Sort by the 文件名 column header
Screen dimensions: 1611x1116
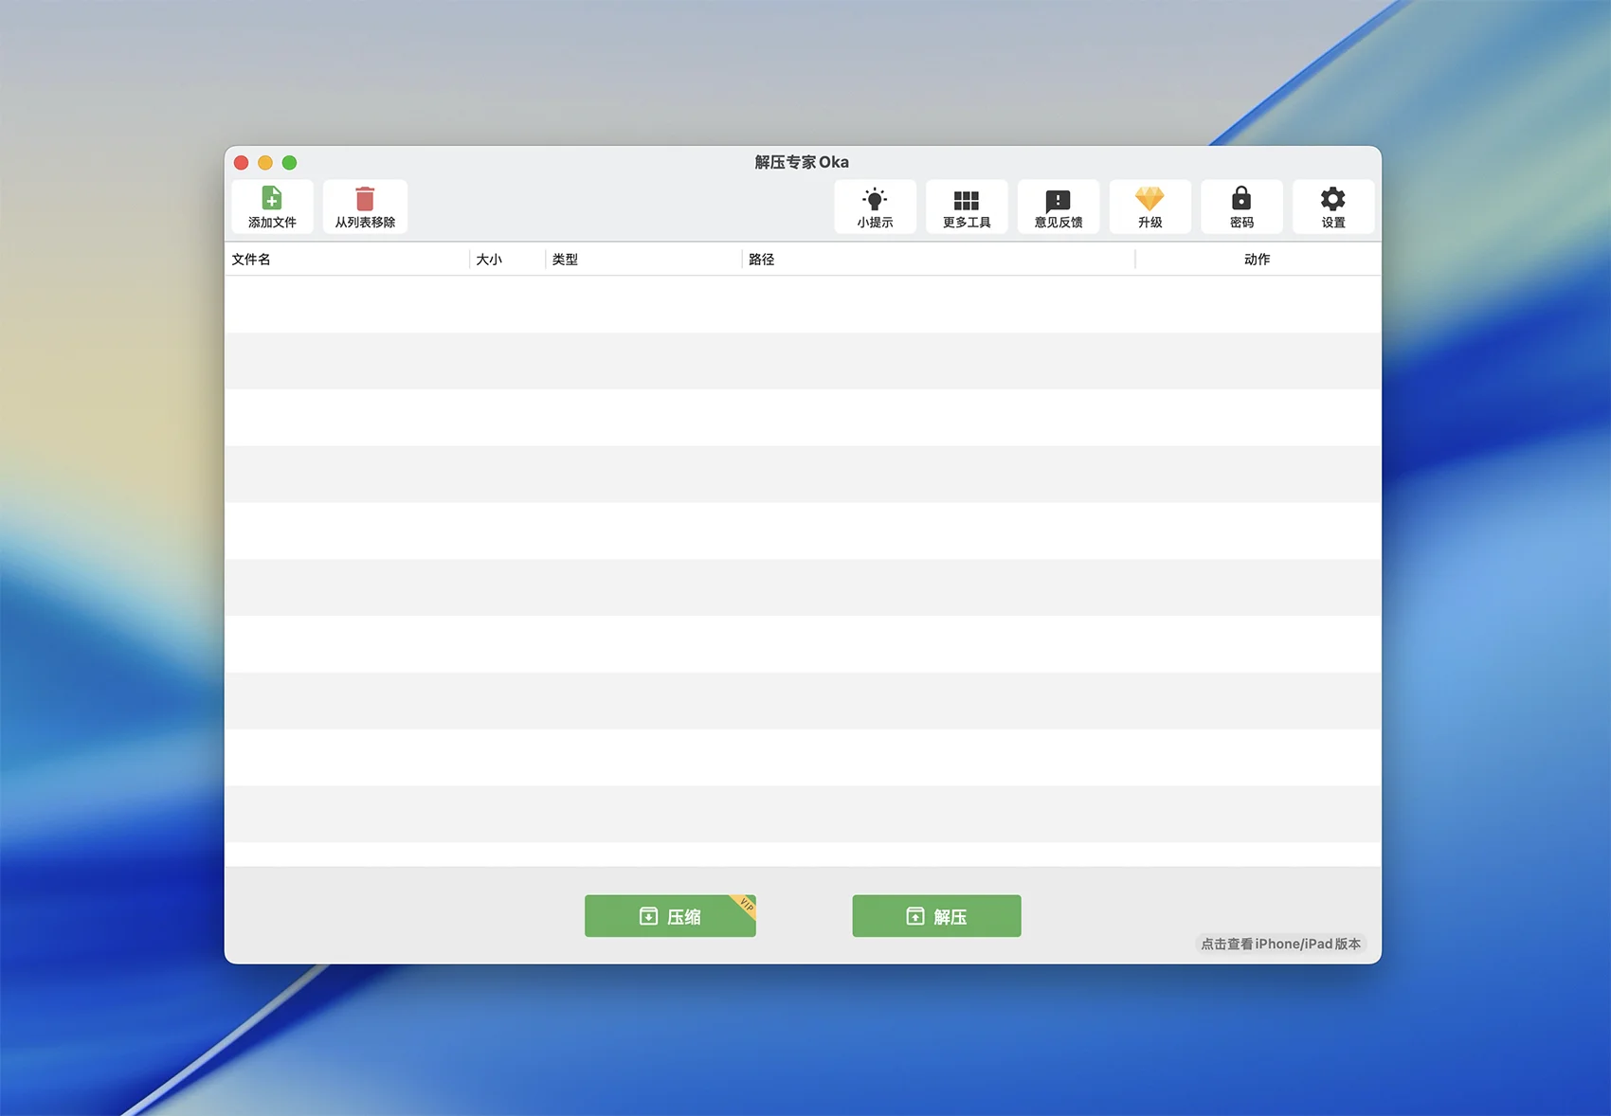[x=251, y=260]
